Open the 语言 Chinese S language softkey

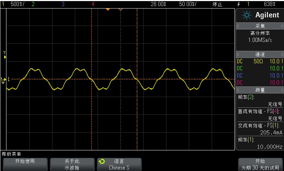[x=119, y=165]
